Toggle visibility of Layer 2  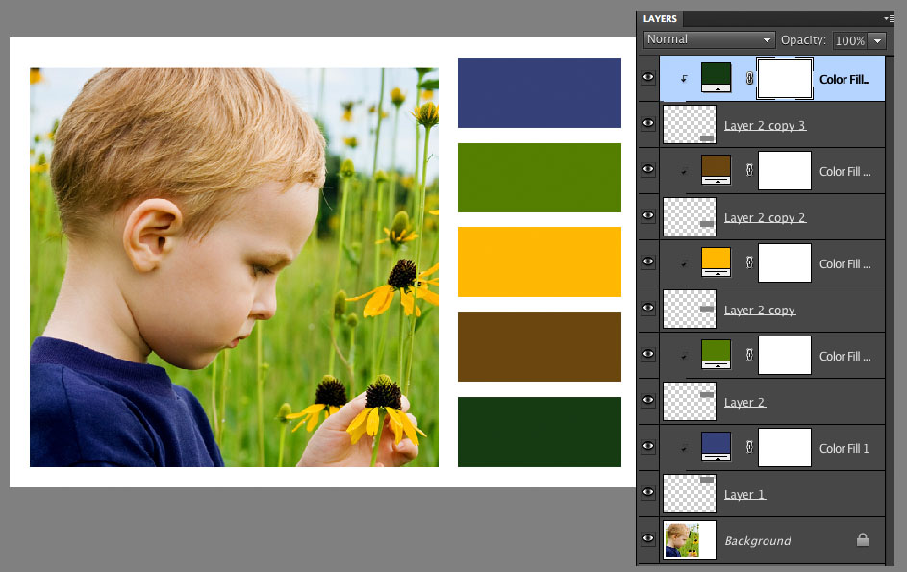(x=648, y=400)
